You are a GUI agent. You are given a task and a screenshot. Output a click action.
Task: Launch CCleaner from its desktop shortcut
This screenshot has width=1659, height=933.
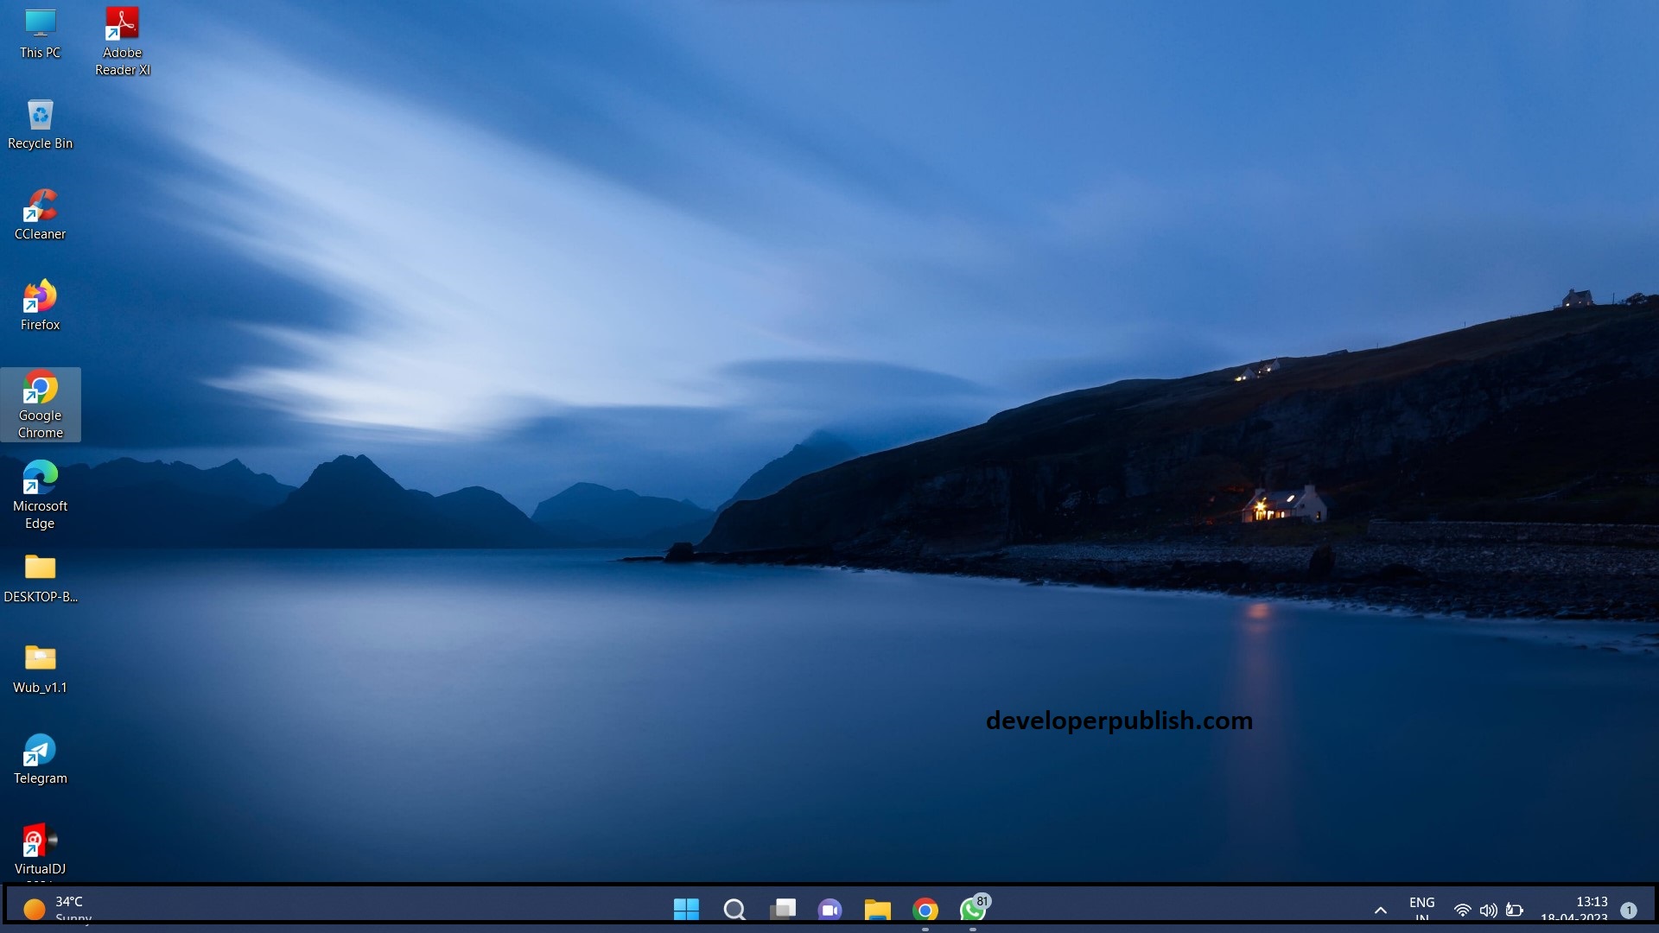(40, 209)
